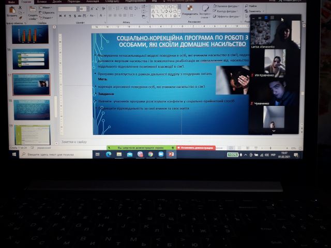The width and height of the screenshot is (331, 248).
Task: Click Larisa Afanasenko's video tile
Action: (275, 35)
